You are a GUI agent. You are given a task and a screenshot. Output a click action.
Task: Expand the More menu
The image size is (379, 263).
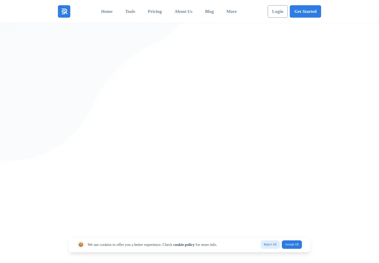(x=232, y=11)
